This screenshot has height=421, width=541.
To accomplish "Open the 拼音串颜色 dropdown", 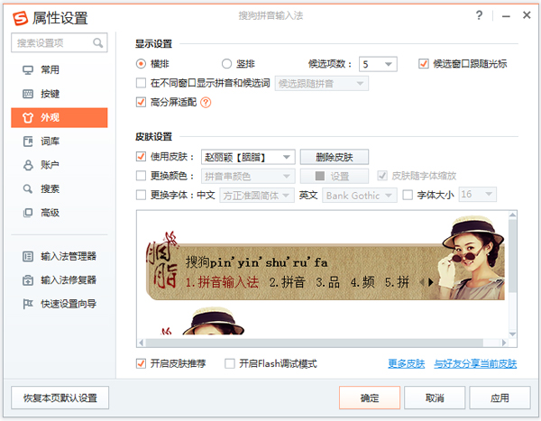I will pos(248,177).
